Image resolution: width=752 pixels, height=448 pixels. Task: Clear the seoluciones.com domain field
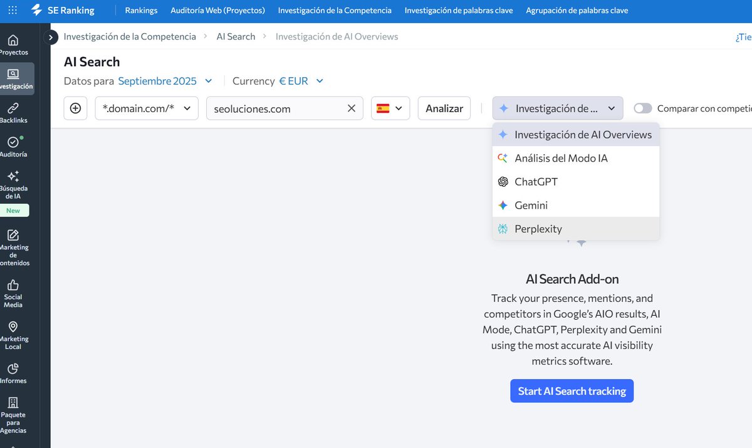352,108
